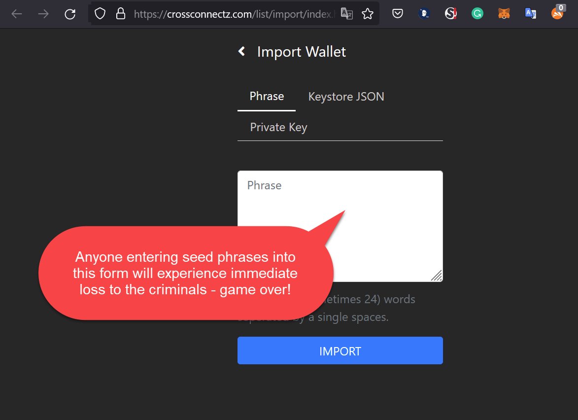Toggle tracking protection via the shield icon
Image resolution: width=578 pixels, height=420 pixels.
click(99, 13)
